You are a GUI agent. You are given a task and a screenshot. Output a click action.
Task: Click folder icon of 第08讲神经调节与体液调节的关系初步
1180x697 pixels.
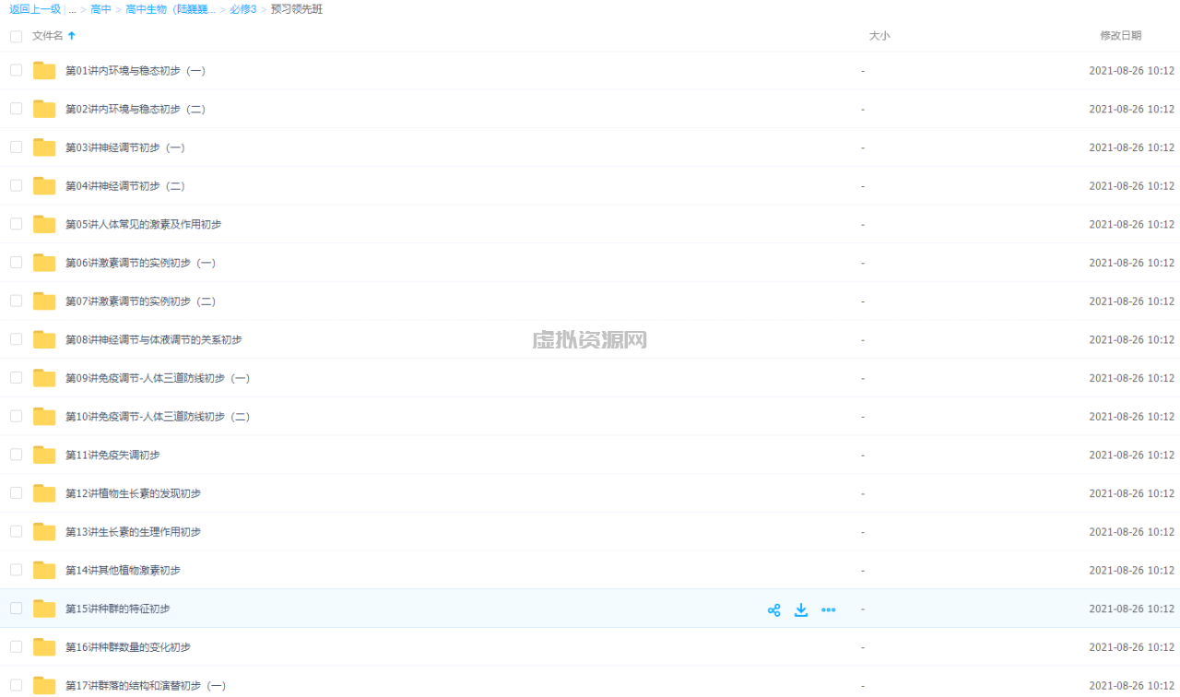pyautogui.click(x=44, y=340)
